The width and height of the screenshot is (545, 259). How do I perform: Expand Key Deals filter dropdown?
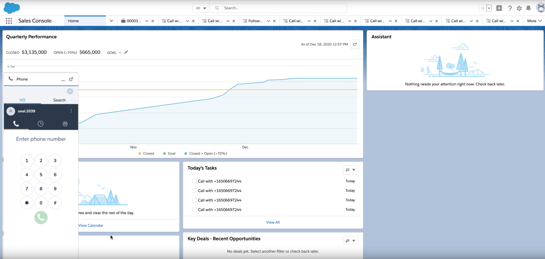click(x=351, y=241)
